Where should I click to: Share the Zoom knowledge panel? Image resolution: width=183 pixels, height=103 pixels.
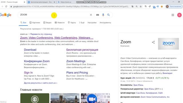pos(153,42)
